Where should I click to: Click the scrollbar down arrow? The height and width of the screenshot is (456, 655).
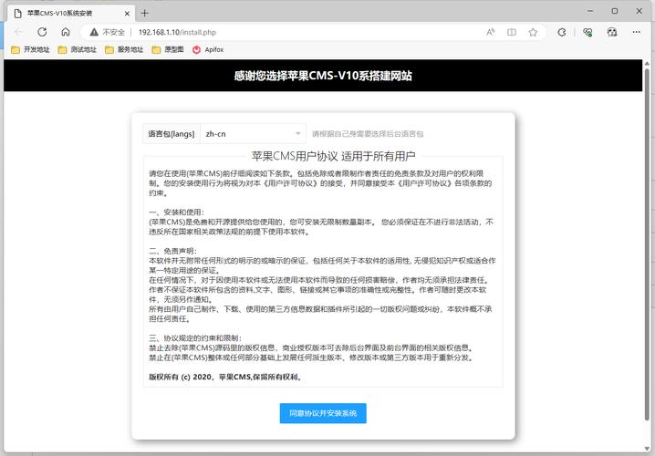[647, 449]
